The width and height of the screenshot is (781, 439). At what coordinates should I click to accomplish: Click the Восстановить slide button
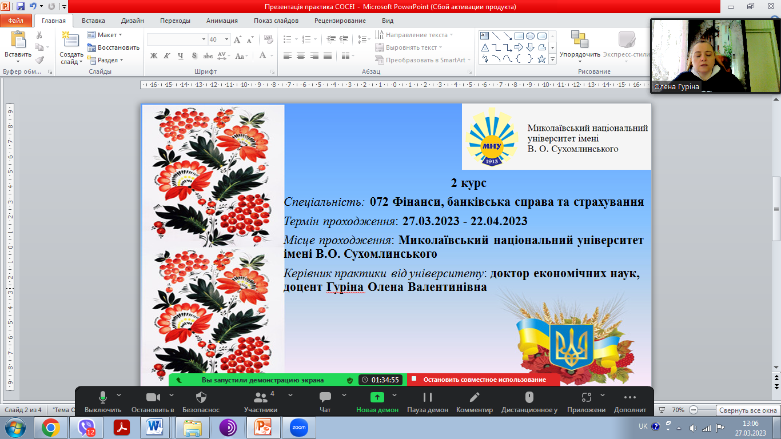[113, 47]
